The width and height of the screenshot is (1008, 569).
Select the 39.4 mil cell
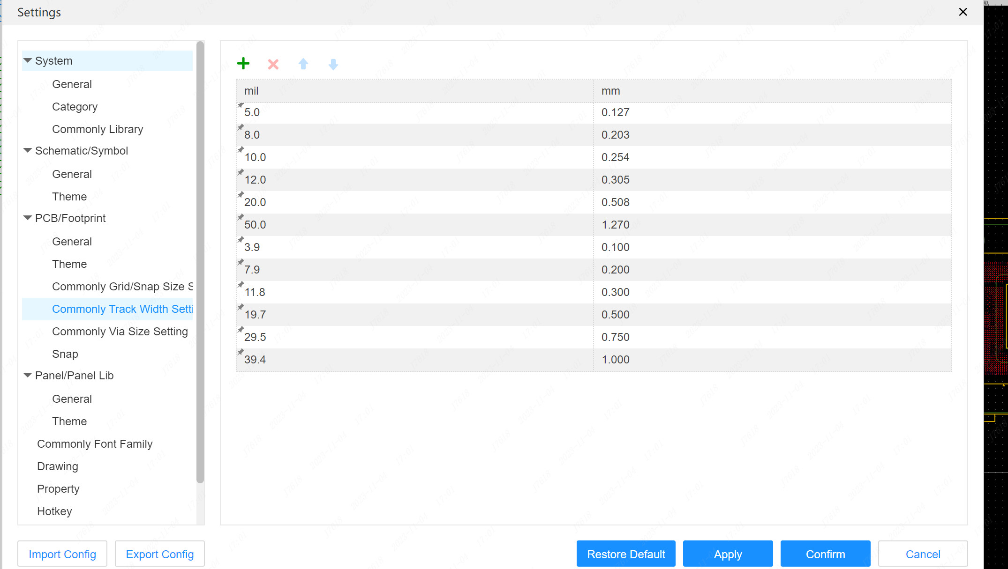pos(414,360)
